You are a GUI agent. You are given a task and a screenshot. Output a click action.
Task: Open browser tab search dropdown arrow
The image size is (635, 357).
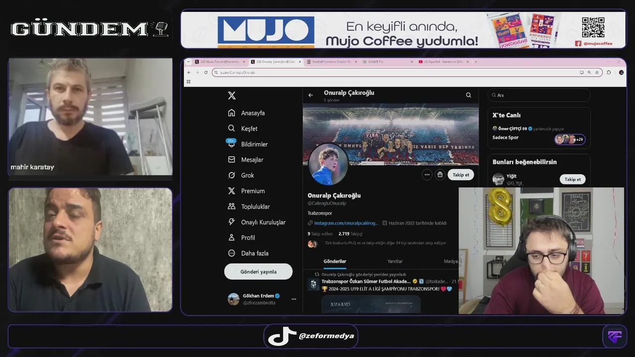(189, 62)
